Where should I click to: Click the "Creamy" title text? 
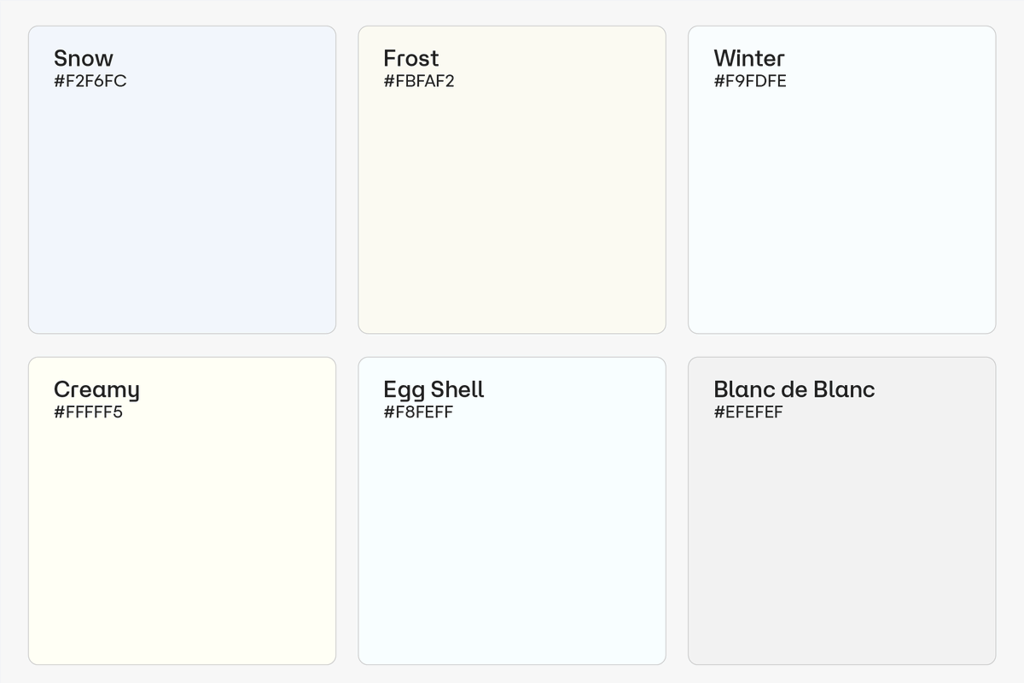[x=96, y=389]
